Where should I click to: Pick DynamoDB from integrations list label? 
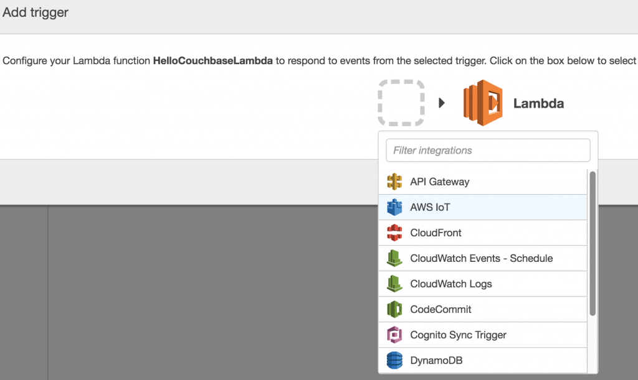coord(436,360)
